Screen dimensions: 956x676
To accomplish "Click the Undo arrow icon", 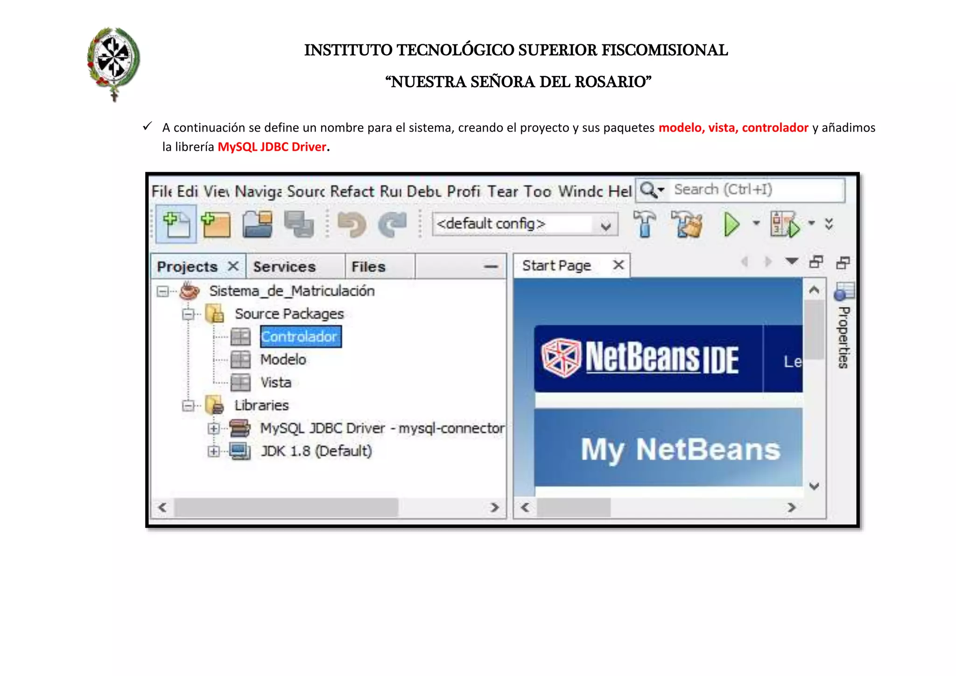I will 351,225.
